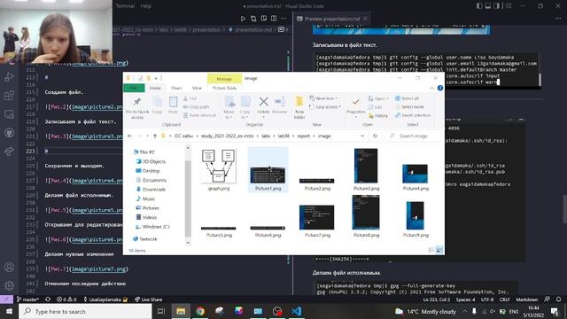567x319 pixels.
Task: Switch to the View ribbon tab
Action: coord(197,88)
